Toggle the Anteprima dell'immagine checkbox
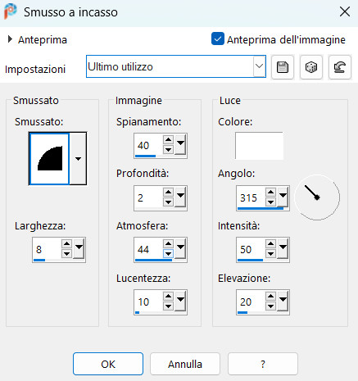 coord(218,39)
